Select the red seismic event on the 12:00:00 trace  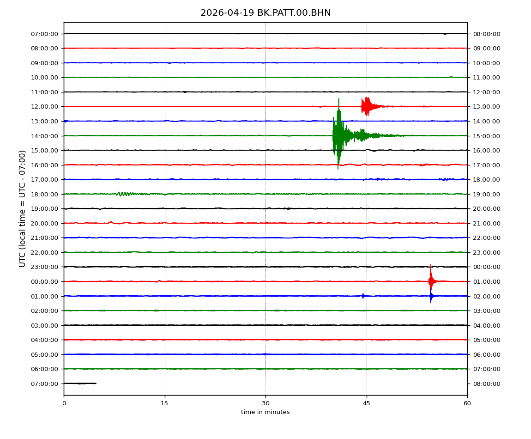[367, 106]
